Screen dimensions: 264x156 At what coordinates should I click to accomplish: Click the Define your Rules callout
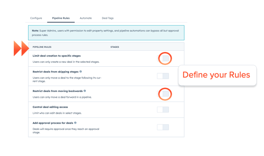[216, 75]
